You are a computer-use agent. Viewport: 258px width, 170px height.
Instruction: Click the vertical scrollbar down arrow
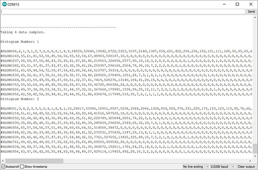[x=255, y=156]
